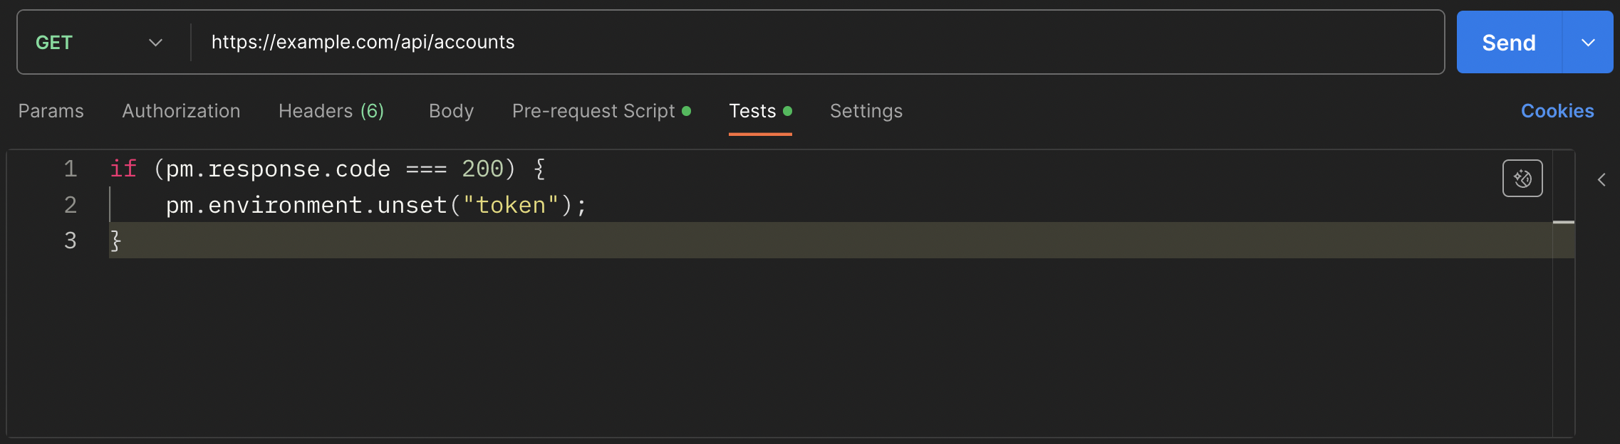Open the request method dropdown

156,42
